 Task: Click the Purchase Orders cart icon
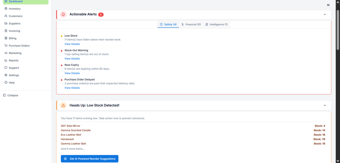pyautogui.click(x=6, y=46)
